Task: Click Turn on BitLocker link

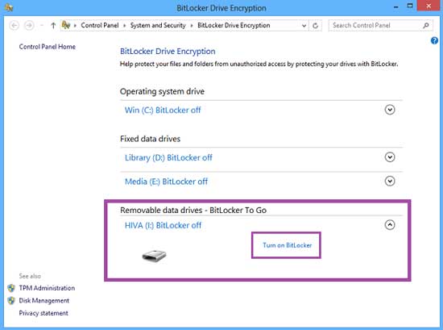Action: [287, 245]
